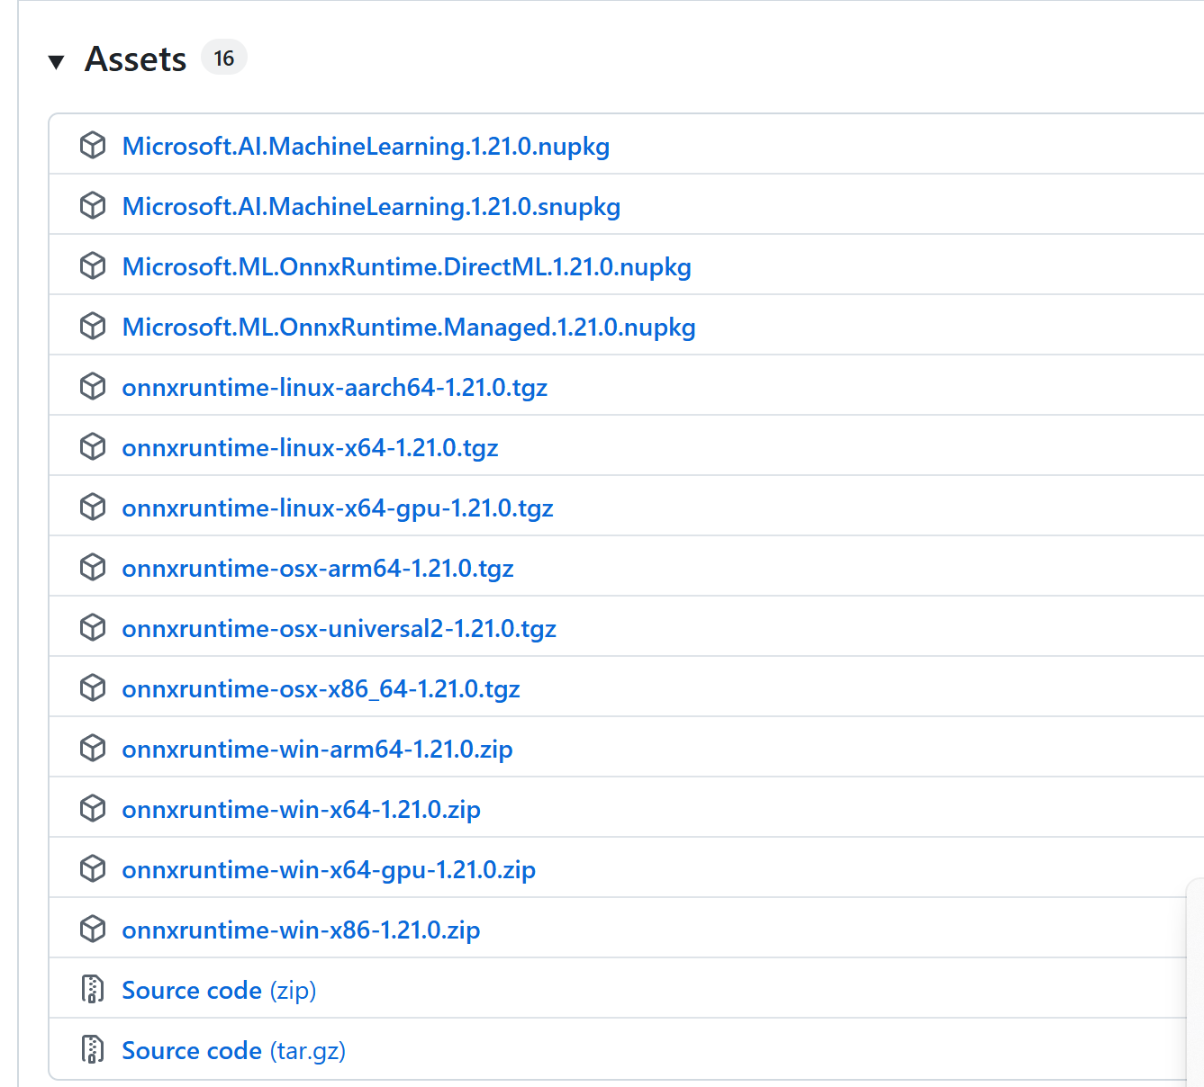Viewport: 1204px width, 1087px height.
Task: Download onnxruntime-linux-x64-1.21.0.tgz
Action: click(310, 447)
